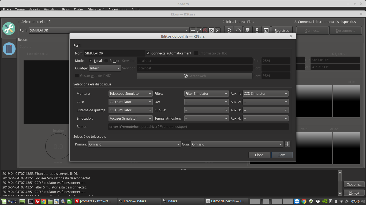Open the Dropbox tray icon
This screenshot has width=366, height=205.
point(318,201)
